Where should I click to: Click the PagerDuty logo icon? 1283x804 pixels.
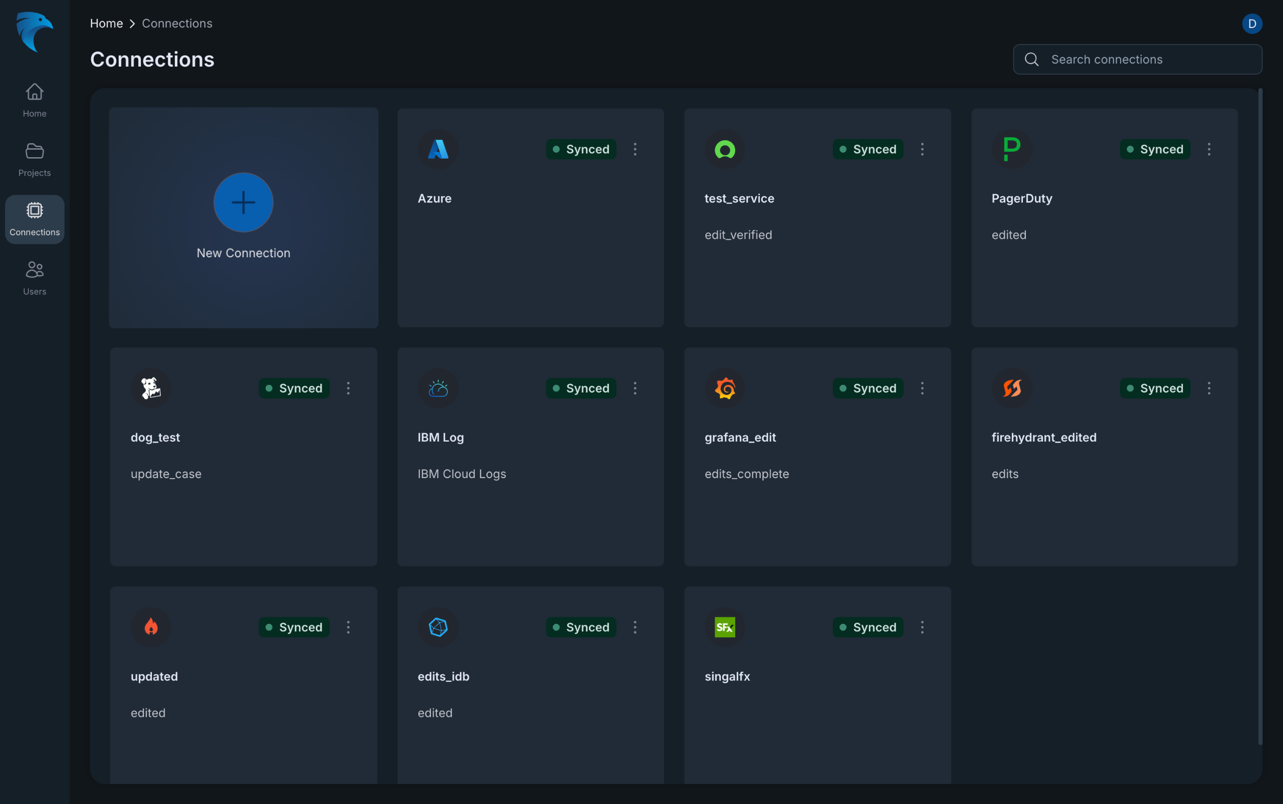1011,149
